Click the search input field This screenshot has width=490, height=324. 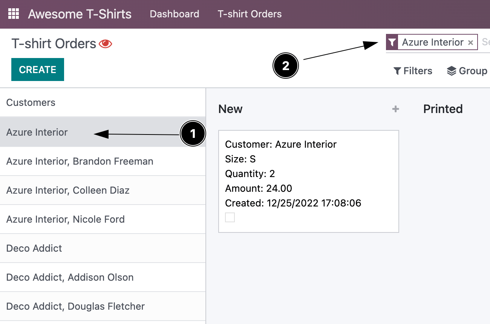(x=485, y=42)
